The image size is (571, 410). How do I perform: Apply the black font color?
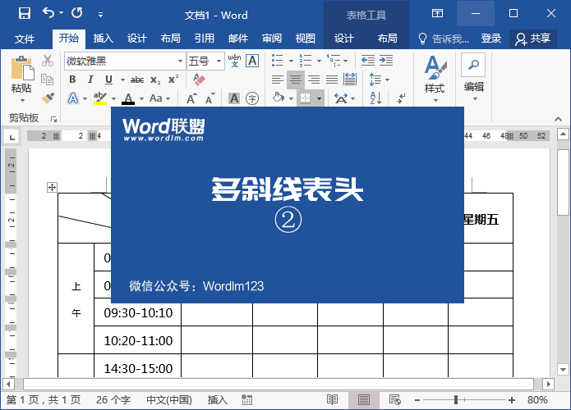[128, 98]
